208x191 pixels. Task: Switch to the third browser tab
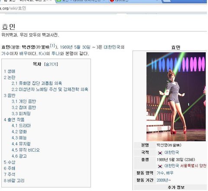[x=134, y=1]
